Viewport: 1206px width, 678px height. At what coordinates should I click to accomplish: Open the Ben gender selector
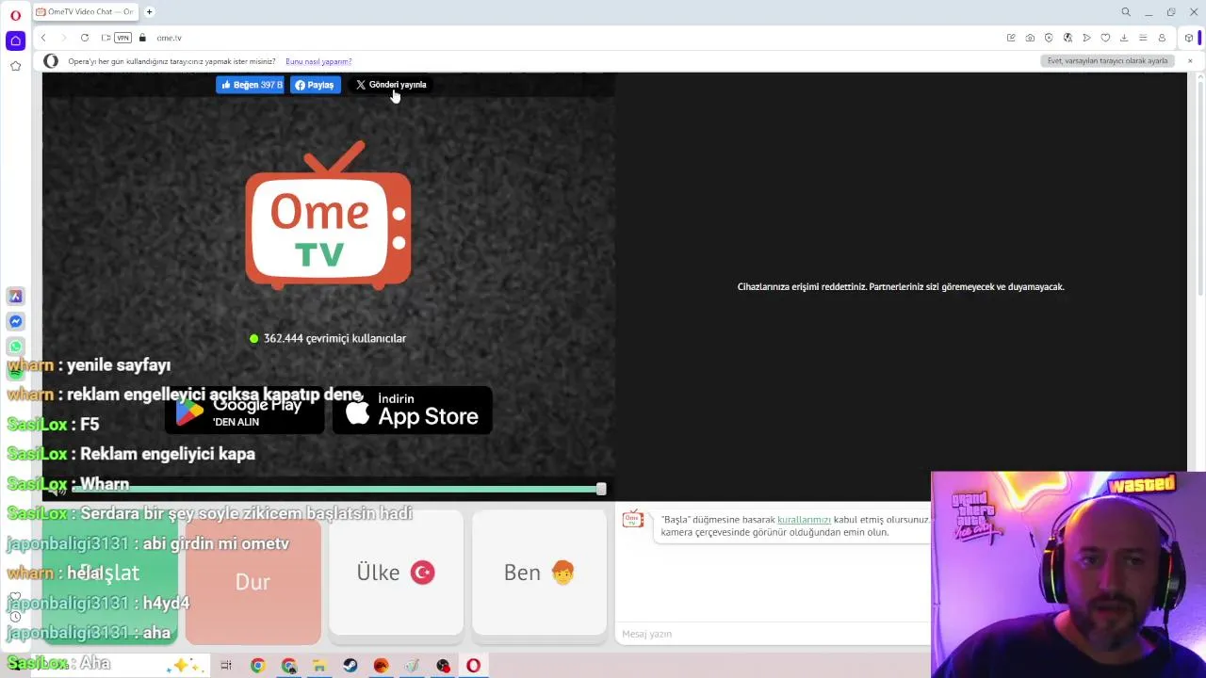point(539,573)
